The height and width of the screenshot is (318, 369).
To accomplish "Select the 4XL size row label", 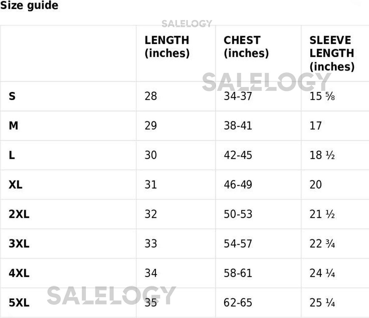I will click(19, 273).
